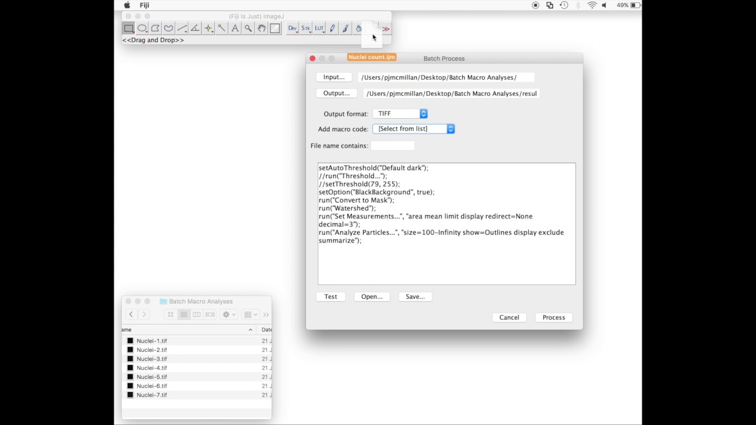Screen dimensions: 756x425
Task: Click Output... folder button
Action: [x=337, y=93]
